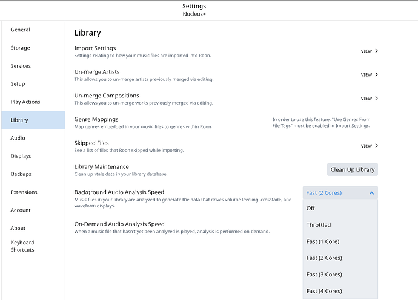The height and width of the screenshot is (300, 418).
Task: Switch to Audio settings
Action: 33,138
